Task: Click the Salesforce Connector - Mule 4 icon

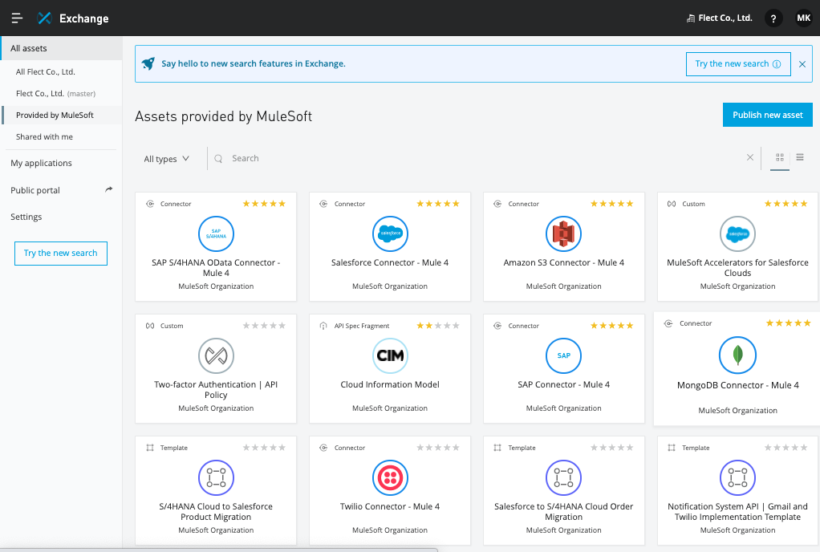Action: (390, 233)
